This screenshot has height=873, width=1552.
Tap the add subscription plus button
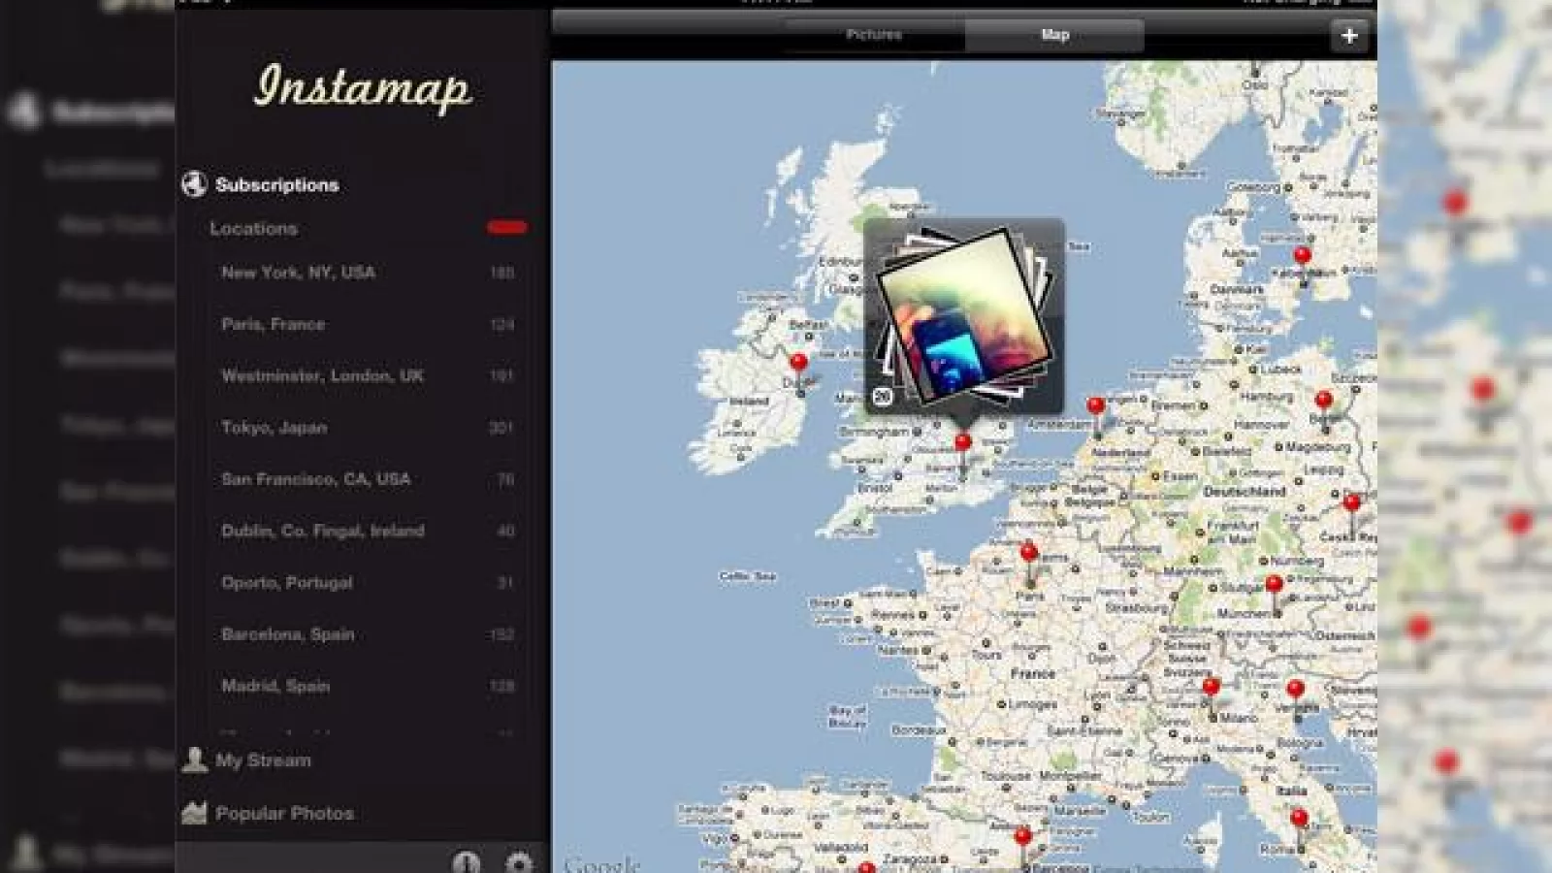pos(1348,35)
